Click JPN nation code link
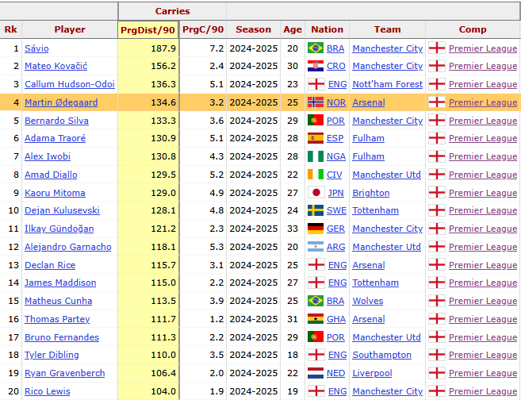 click(336, 193)
